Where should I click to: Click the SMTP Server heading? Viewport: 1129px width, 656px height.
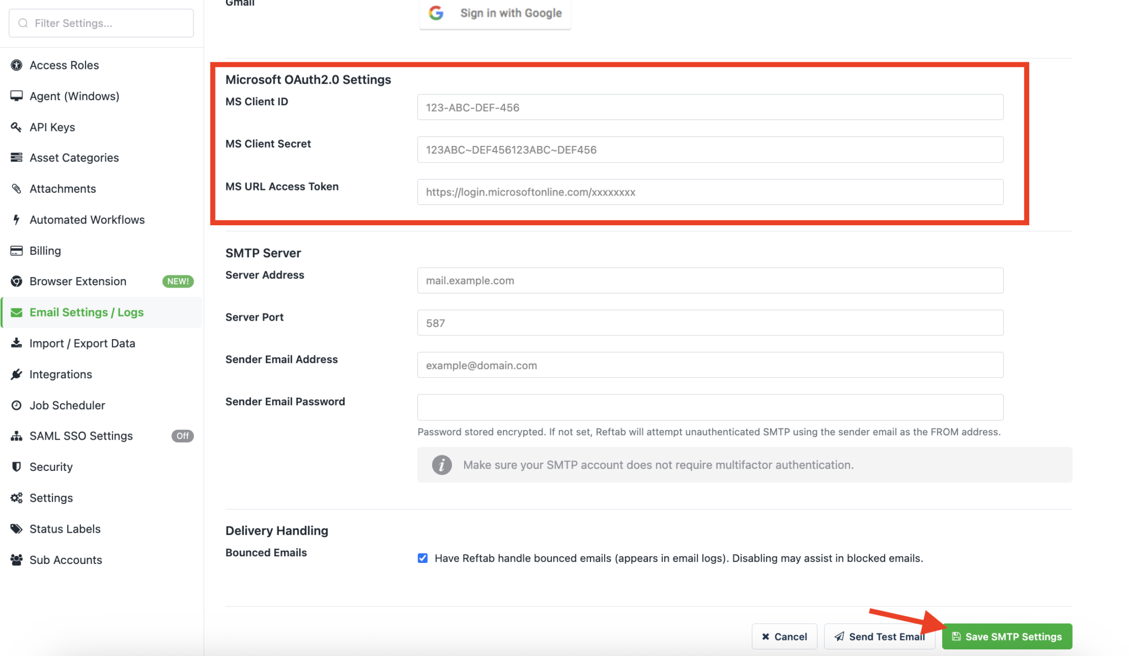point(263,253)
